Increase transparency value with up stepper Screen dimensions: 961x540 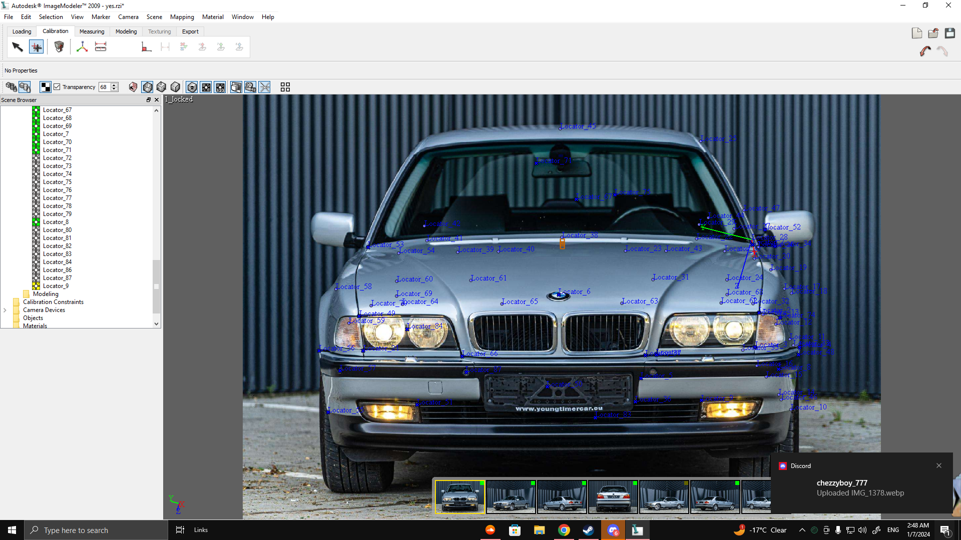coord(115,84)
